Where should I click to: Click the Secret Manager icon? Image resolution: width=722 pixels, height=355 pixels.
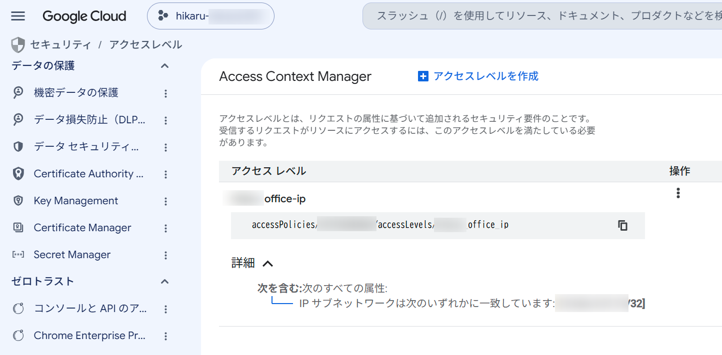18,255
